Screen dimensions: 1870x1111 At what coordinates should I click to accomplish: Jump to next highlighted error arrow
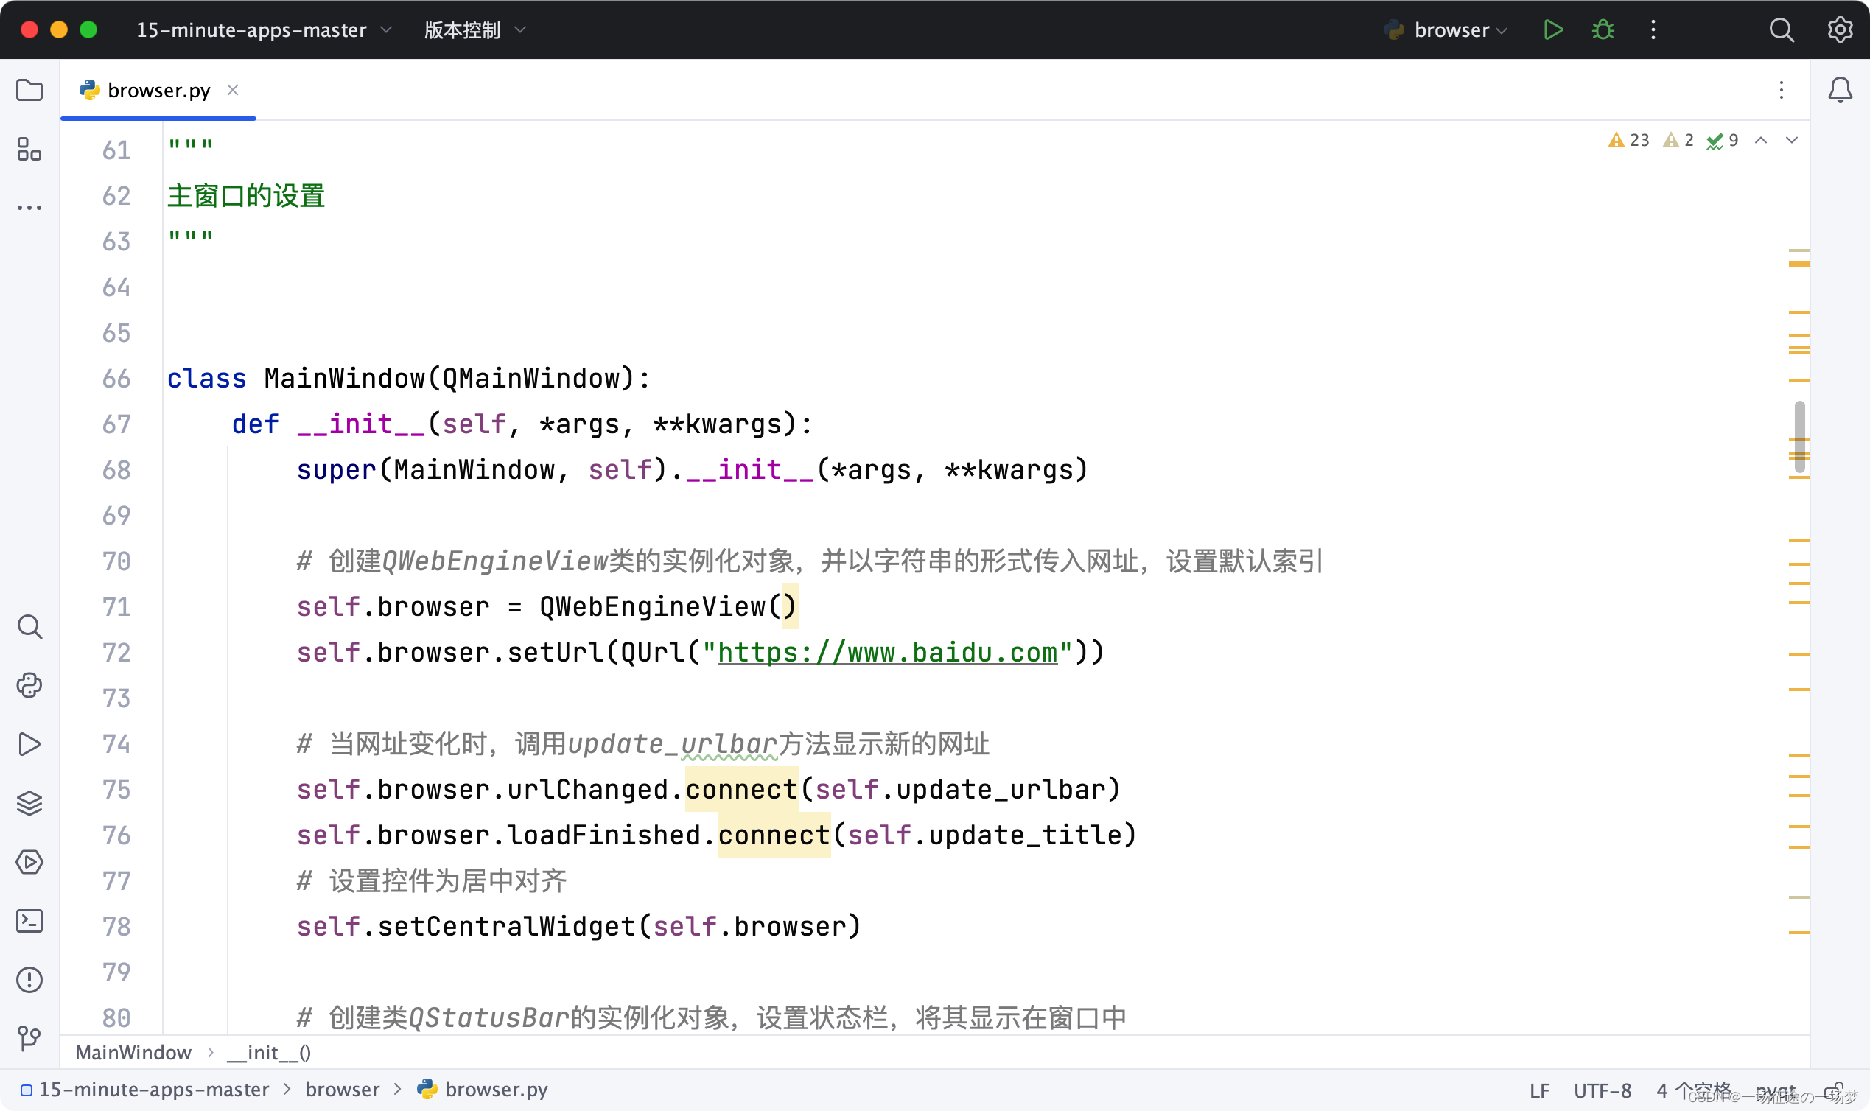point(1791,140)
